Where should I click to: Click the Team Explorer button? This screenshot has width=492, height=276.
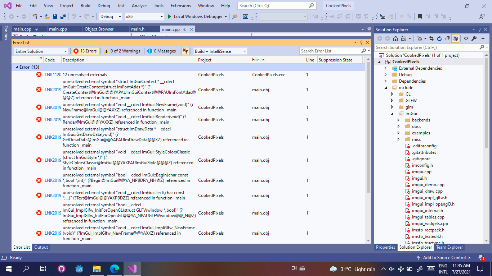tap(449, 247)
